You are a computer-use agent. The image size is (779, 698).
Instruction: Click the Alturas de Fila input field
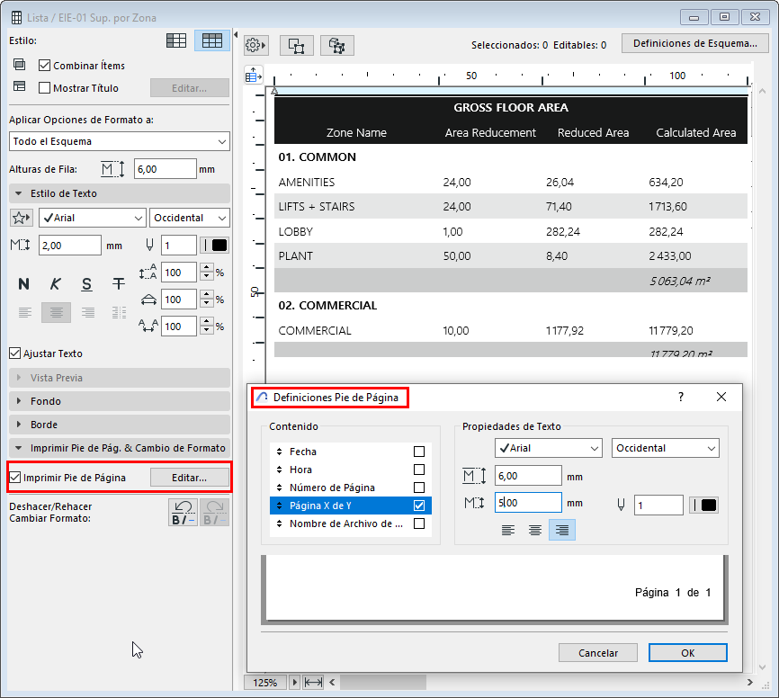tap(165, 168)
